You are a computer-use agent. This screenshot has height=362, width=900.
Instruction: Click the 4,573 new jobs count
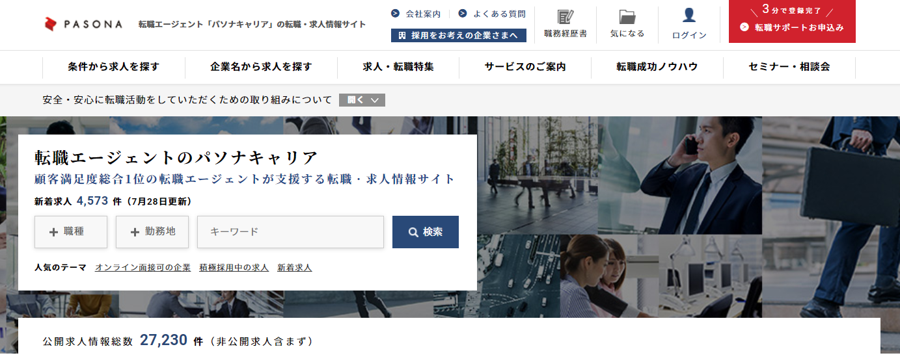[x=92, y=201]
